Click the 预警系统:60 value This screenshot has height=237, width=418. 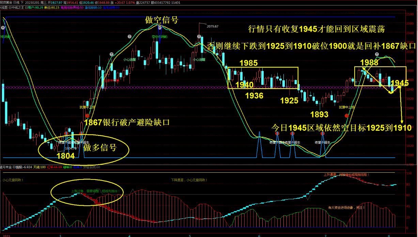pyautogui.click(x=92, y=167)
